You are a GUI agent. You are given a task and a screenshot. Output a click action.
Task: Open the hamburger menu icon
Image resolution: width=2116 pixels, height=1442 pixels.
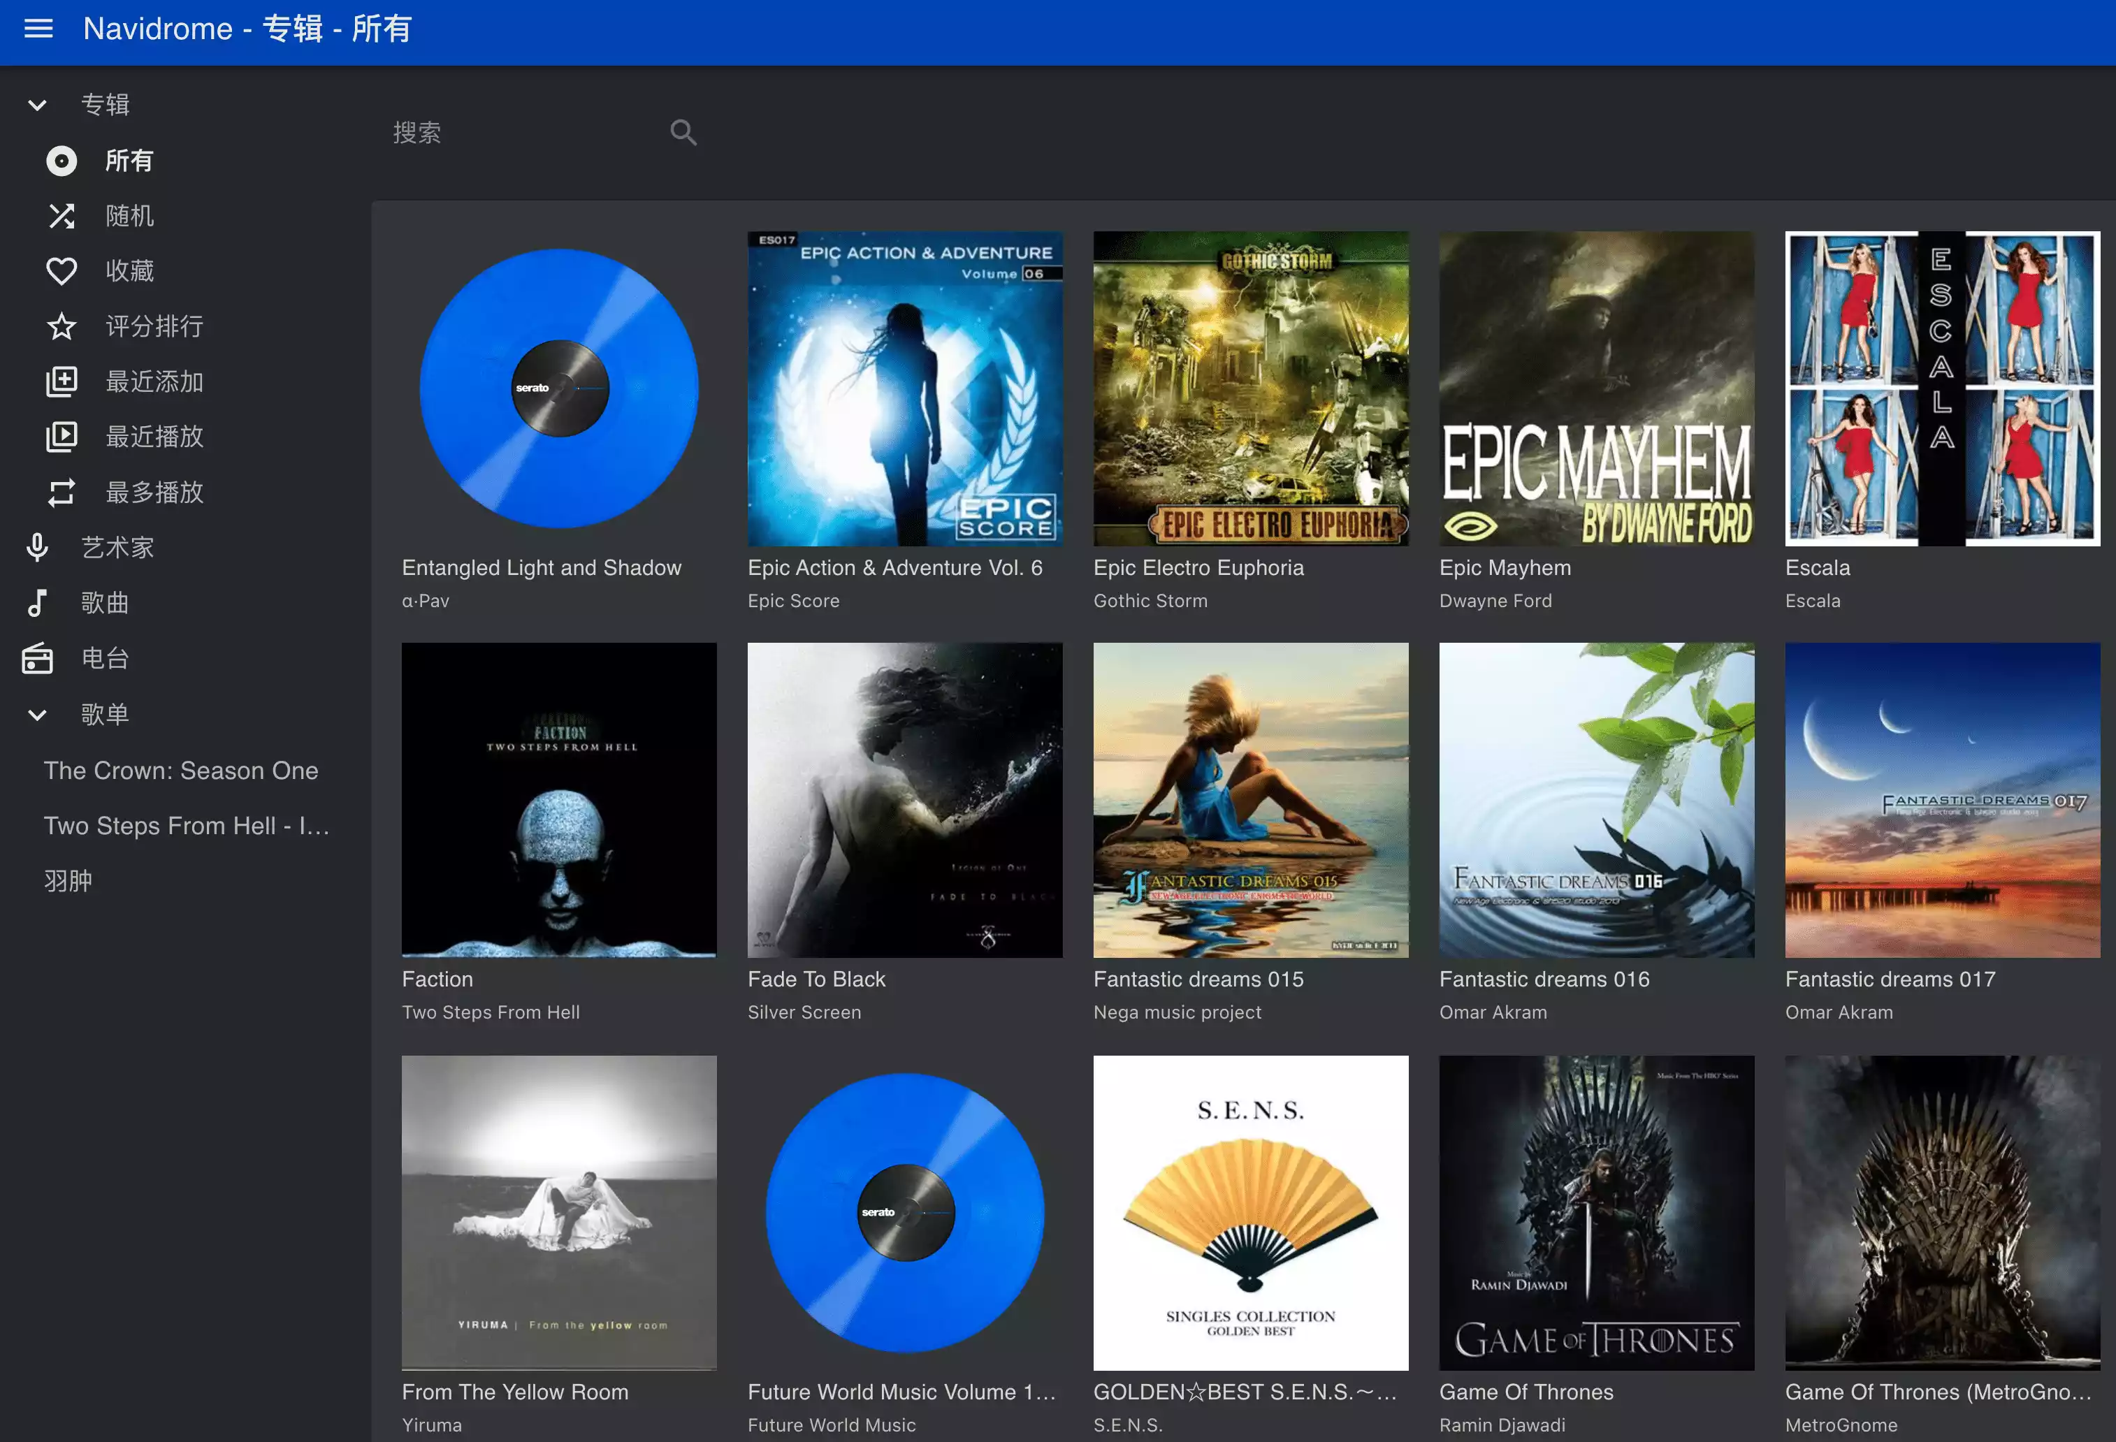(38, 29)
